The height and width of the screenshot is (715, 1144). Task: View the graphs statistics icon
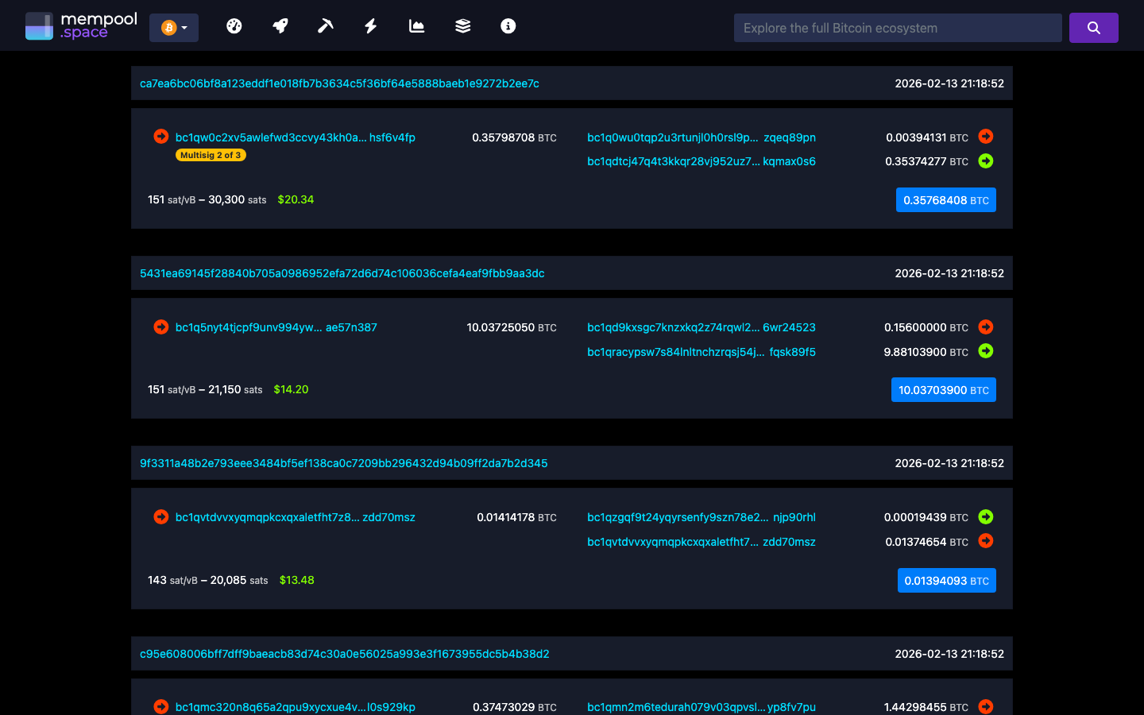416,26
